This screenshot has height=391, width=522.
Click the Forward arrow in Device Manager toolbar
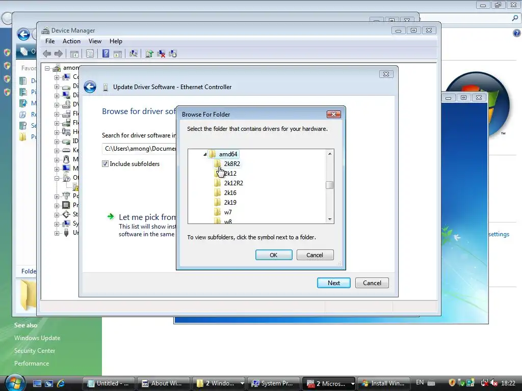pos(59,53)
